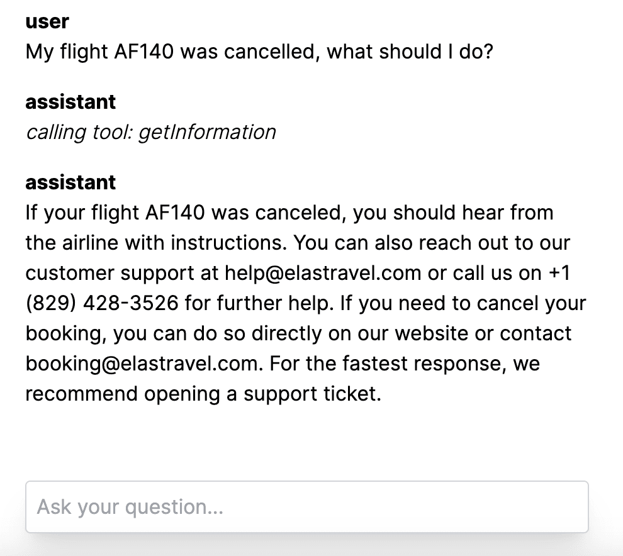Image resolution: width=623 pixels, height=556 pixels.
Task: Click the "Ask your question..." input field
Action: [306, 507]
